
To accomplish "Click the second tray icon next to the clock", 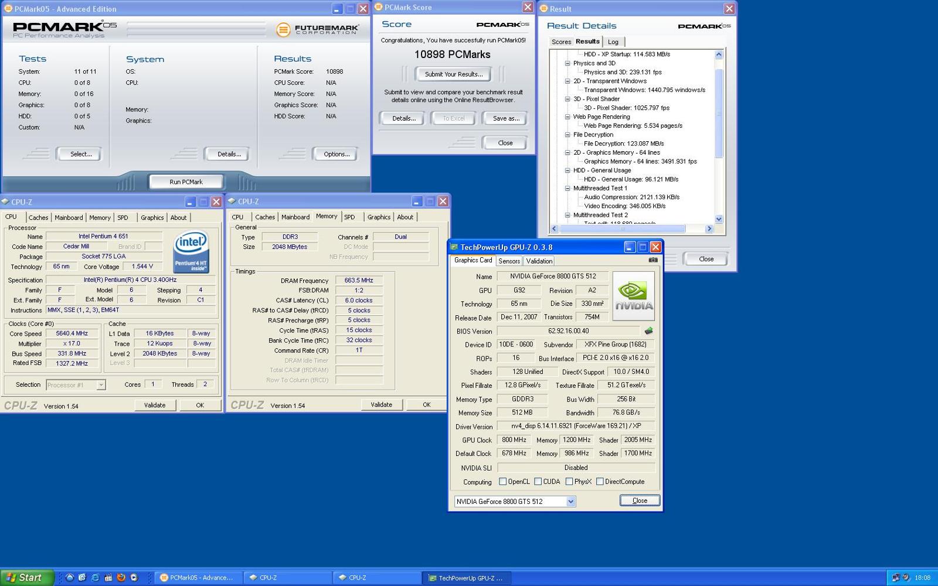I will pos(906,577).
